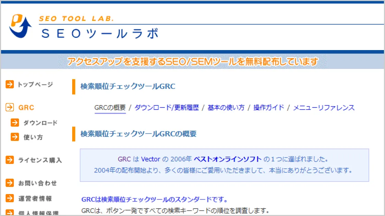Open the GRC section from the sidebar
The image size is (385, 216).
pos(25,107)
